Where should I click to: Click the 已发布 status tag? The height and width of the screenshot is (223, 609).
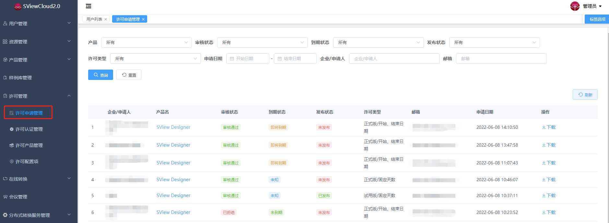324,195
